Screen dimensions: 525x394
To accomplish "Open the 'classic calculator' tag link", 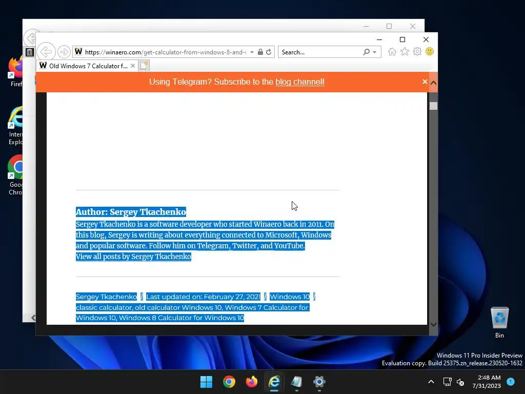I will 104,307.
